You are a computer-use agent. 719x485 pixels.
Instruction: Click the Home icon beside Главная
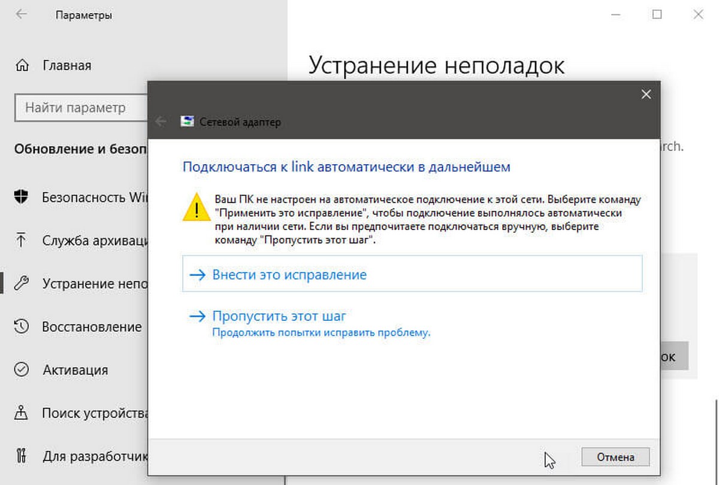tap(22, 65)
